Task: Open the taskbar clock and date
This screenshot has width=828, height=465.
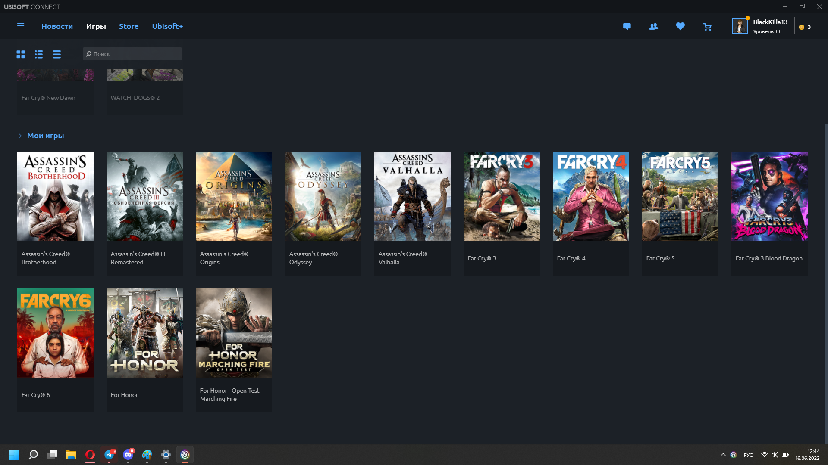Action: (807, 455)
